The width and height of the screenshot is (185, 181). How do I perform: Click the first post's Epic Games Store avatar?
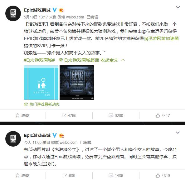13,13
